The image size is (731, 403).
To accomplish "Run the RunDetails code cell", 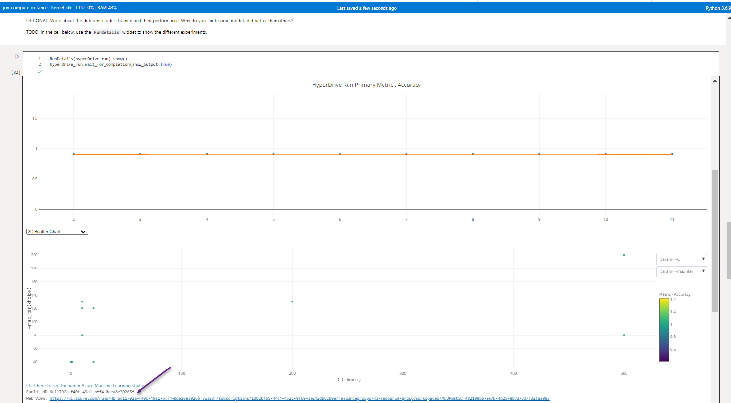I will (x=17, y=57).
